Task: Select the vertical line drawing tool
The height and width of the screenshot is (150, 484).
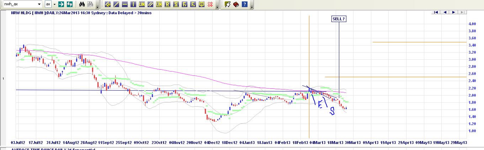Action: coord(133,4)
